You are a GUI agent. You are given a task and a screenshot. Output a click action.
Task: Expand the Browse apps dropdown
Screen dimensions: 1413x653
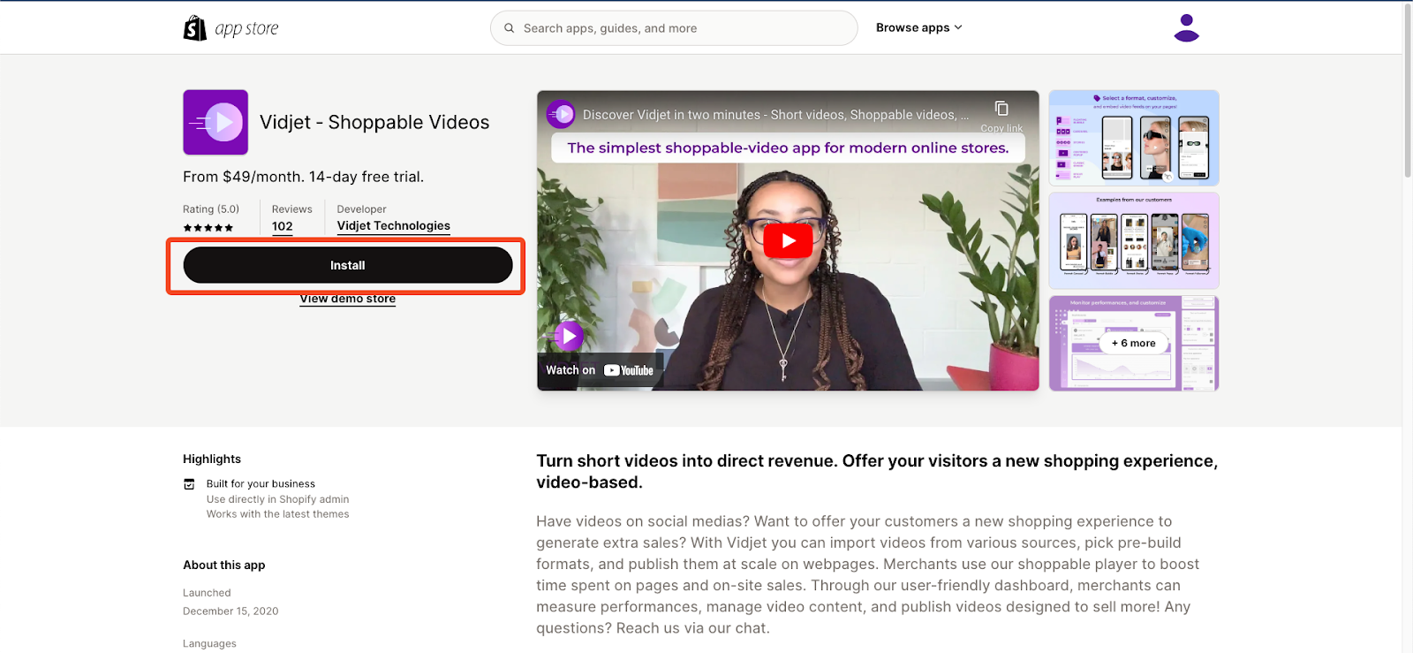(918, 28)
